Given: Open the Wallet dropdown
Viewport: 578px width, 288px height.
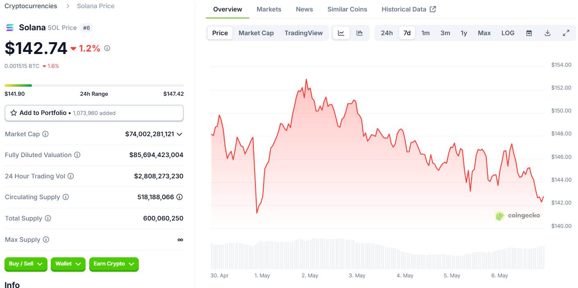Looking at the screenshot, I should tap(68, 264).
